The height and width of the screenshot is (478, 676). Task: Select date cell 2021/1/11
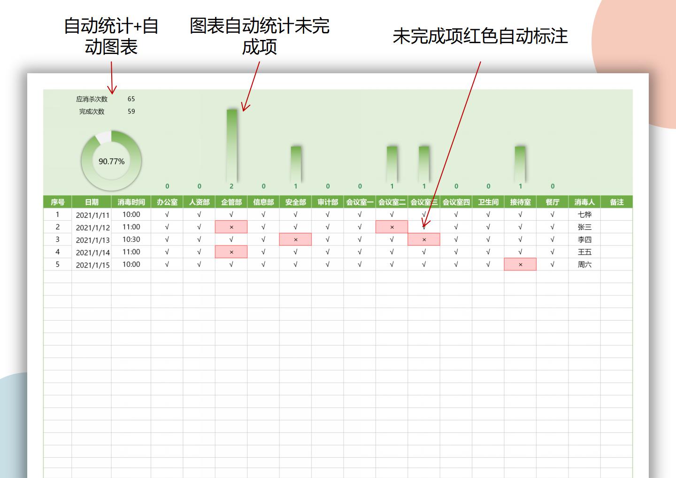[x=92, y=215]
